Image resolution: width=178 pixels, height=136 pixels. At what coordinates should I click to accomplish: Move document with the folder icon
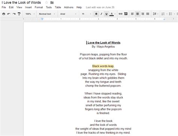click(52, 2)
